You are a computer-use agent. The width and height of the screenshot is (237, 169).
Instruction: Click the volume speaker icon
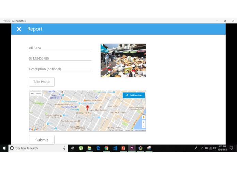[x=214, y=148]
